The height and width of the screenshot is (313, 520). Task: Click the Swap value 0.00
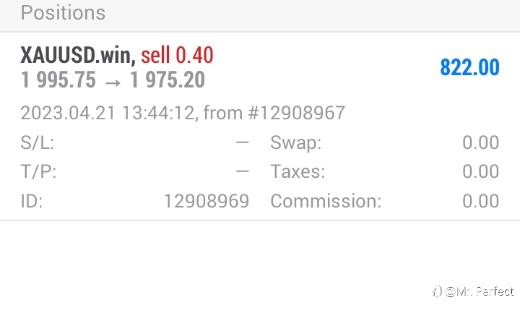tap(480, 142)
